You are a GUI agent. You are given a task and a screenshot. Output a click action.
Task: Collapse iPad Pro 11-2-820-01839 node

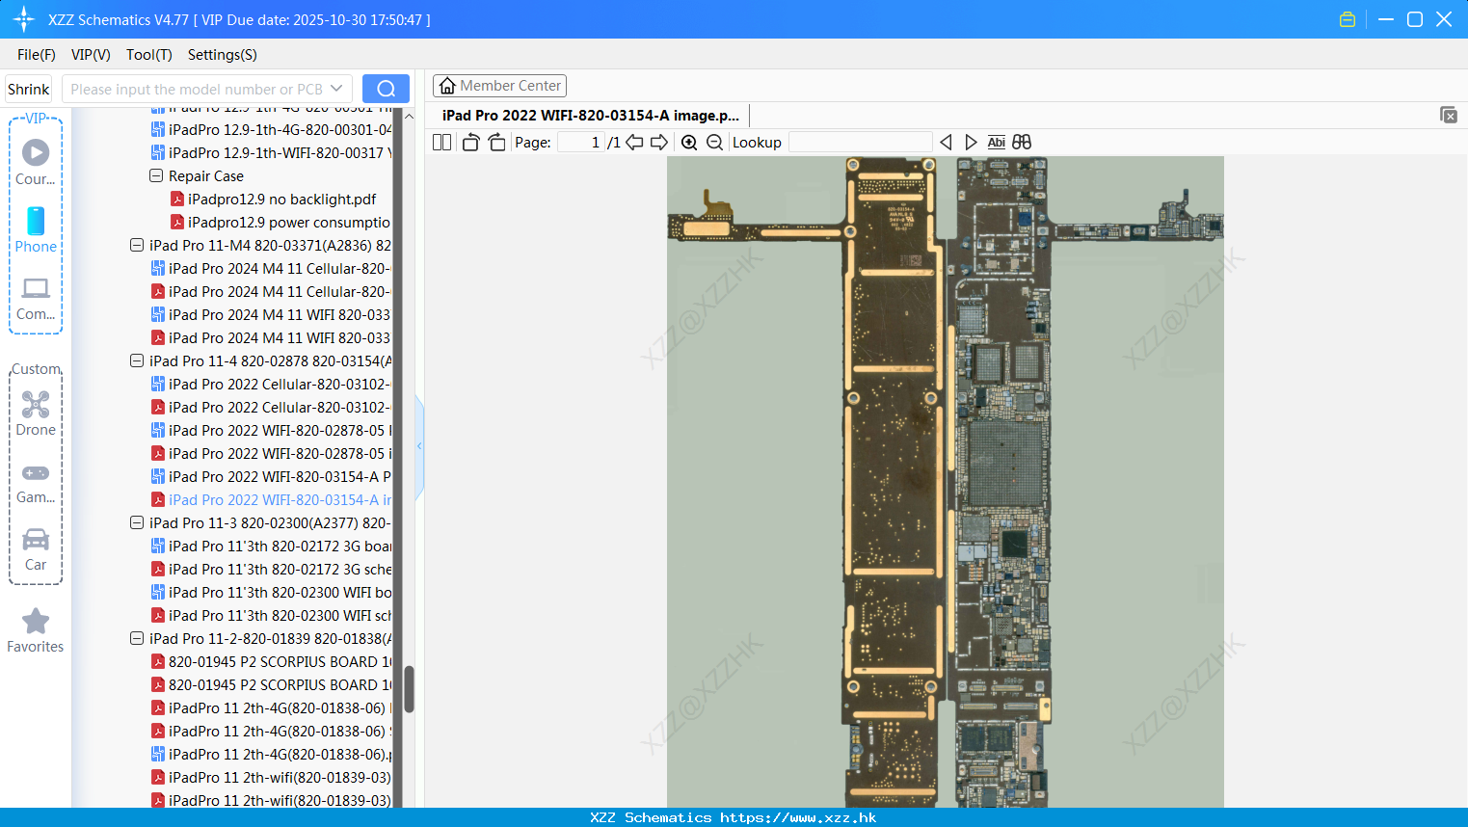click(x=137, y=638)
